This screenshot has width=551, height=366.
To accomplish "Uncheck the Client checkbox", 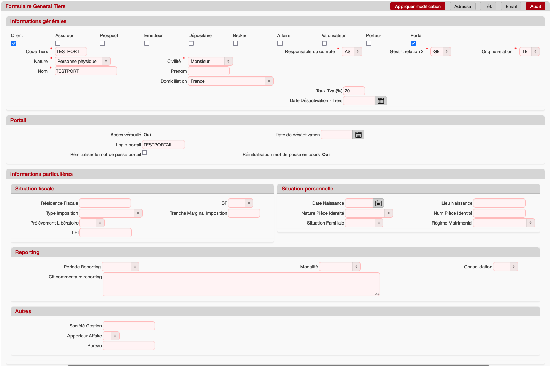I will 14,43.
